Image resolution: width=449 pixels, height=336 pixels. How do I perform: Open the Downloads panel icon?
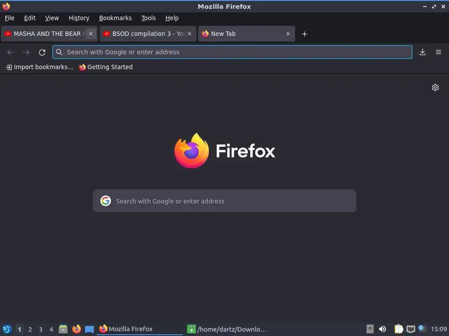422,52
